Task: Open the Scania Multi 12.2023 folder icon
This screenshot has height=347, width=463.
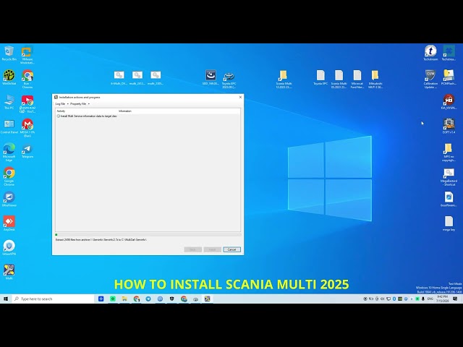Action: tap(284, 79)
